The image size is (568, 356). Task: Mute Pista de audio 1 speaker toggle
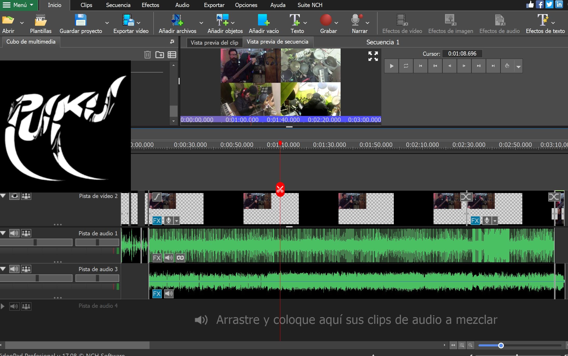click(x=14, y=233)
